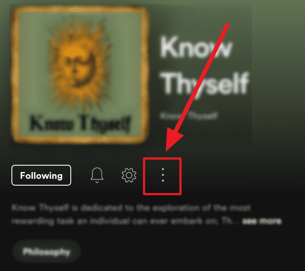The image size is (305, 271).
Task: Click the large Know Thyself title
Action: coord(204,66)
